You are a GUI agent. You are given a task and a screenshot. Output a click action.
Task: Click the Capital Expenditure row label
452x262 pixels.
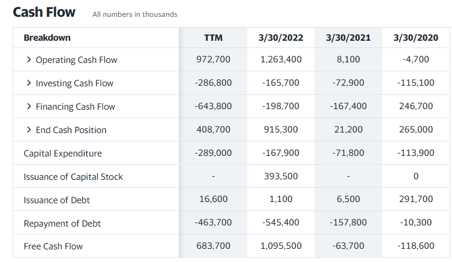62,153
